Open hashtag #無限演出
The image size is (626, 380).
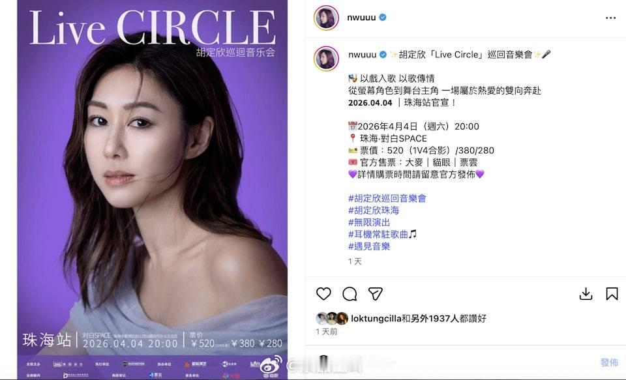[x=369, y=222]
